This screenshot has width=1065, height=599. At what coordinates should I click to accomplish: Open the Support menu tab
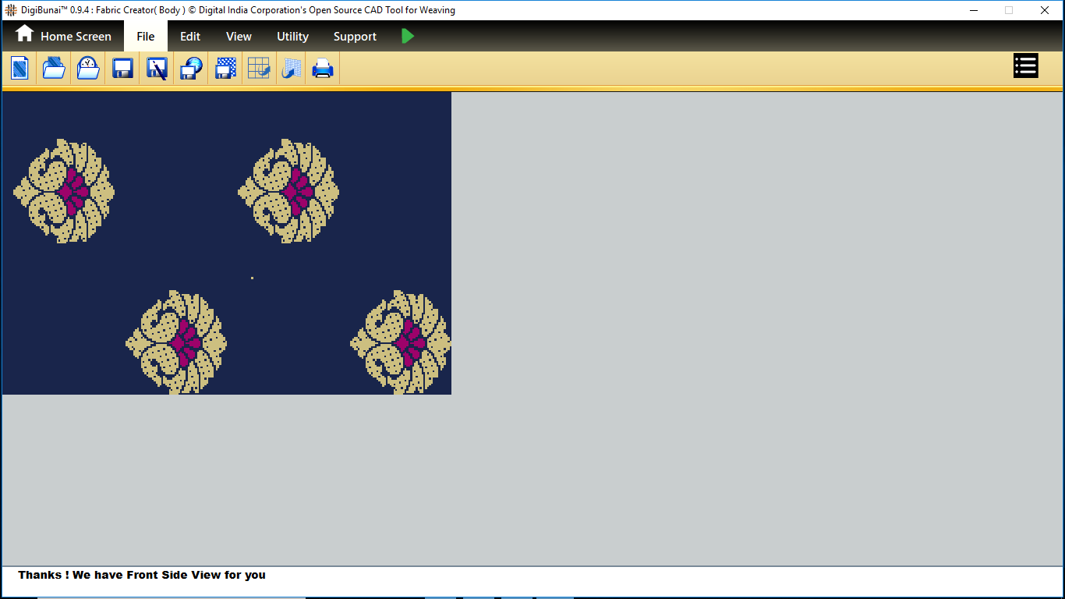click(355, 37)
